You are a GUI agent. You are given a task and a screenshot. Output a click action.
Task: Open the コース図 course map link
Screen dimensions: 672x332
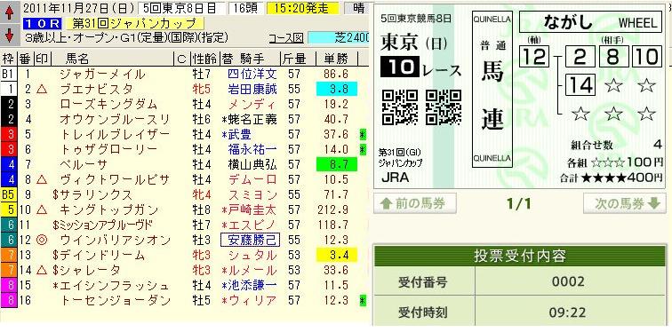tap(286, 38)
